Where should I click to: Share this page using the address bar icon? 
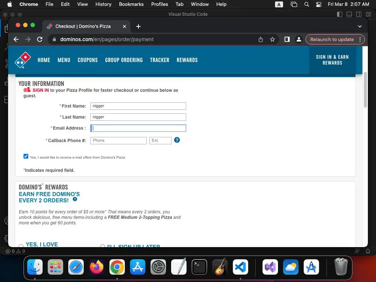pos(261,39)
